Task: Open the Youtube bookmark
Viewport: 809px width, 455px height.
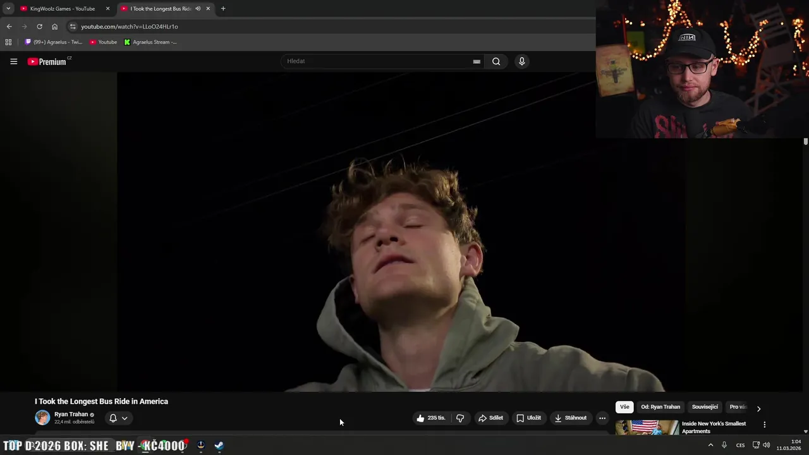Action: pos(103,42)
